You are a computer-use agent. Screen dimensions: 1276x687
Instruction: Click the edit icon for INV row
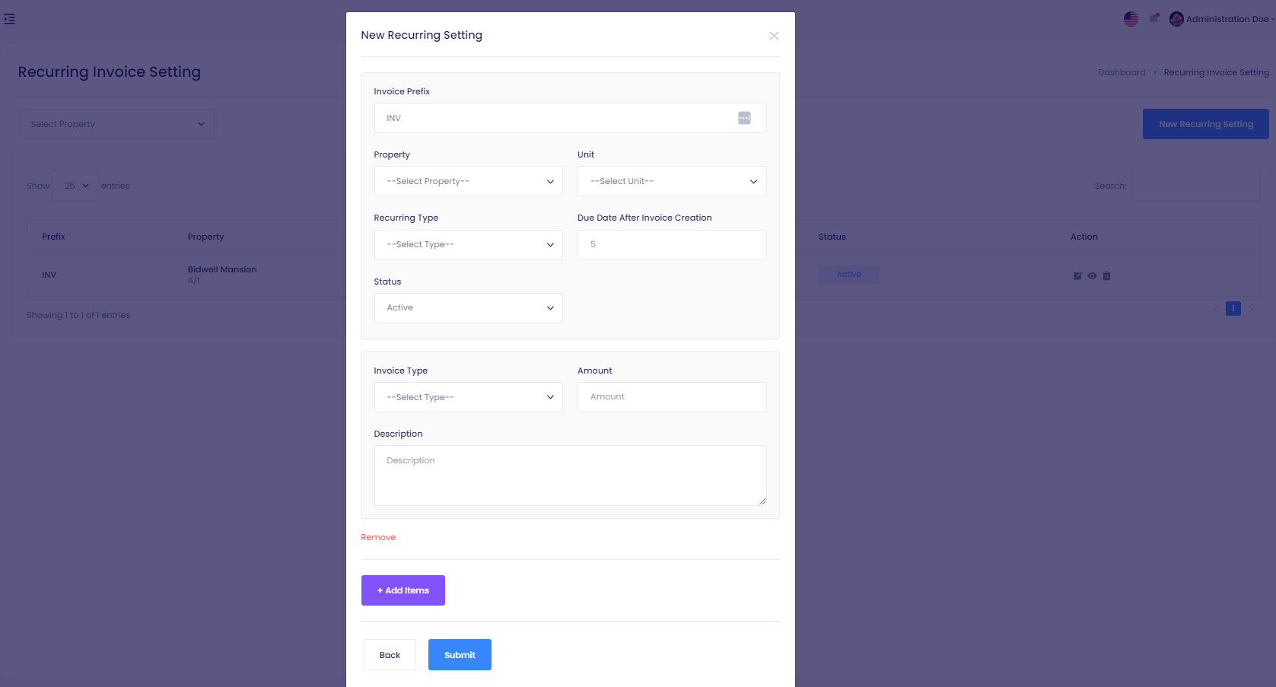[x=1077, y=276]
